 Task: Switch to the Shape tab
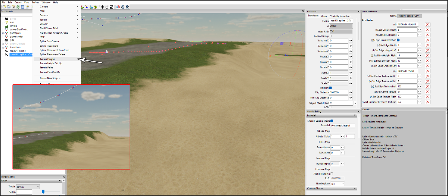click(324, 16)
